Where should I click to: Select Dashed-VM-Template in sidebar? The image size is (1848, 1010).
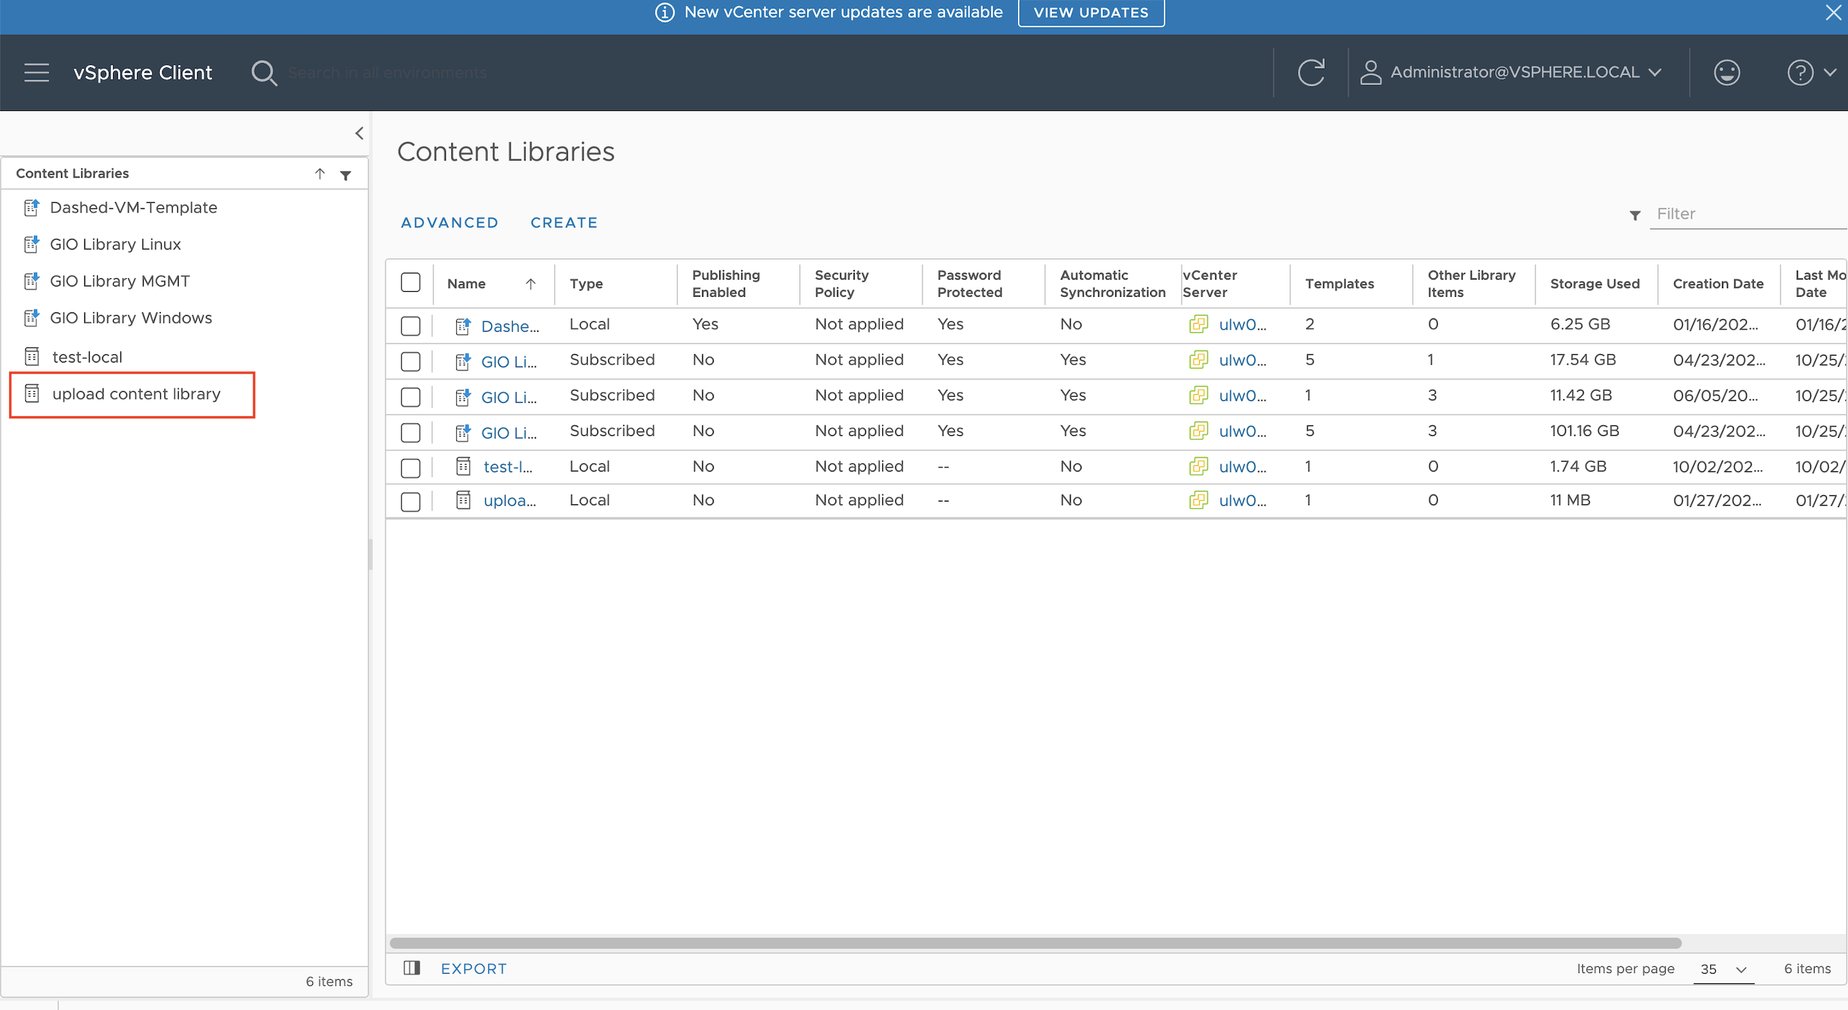134,208
